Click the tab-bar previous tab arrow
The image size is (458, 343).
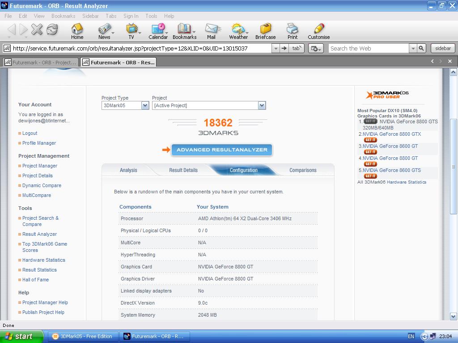pyautogui.click(x=433, y=61)
